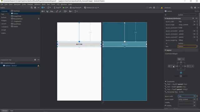This screenshot has height=112, width=200.
Task: Open the Text palette category
Action: pos(5,14)
